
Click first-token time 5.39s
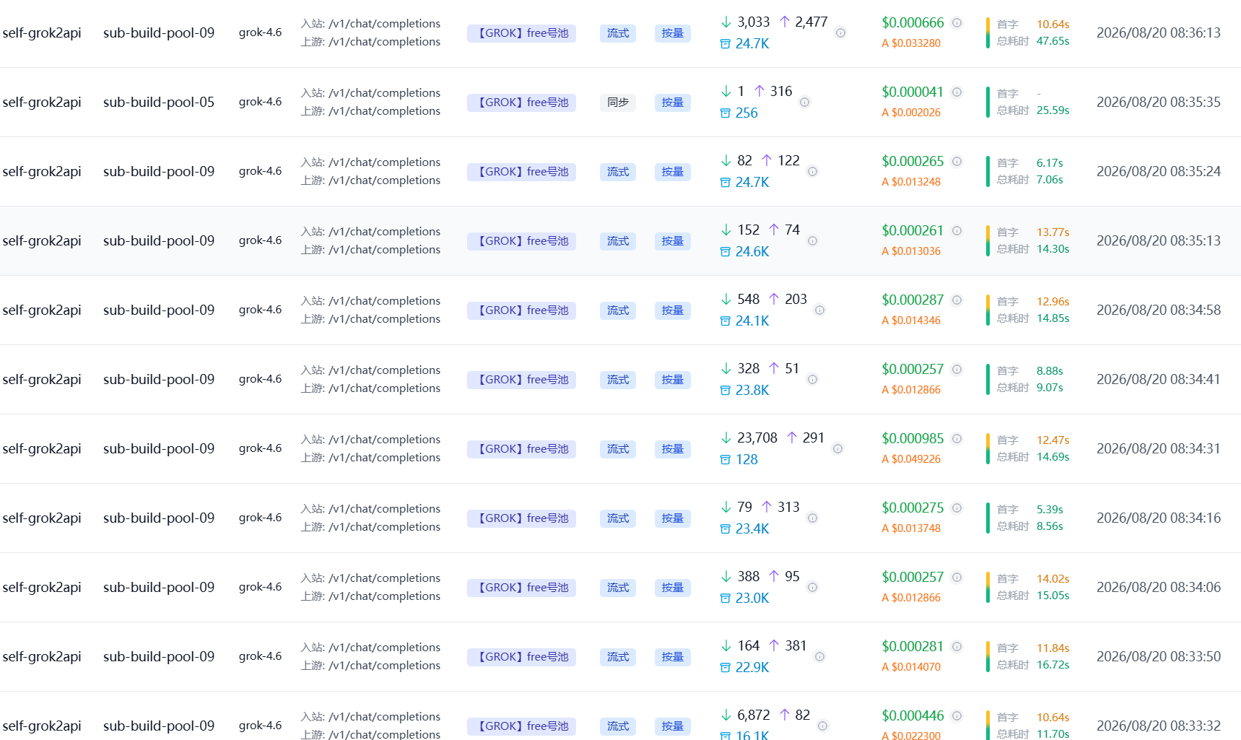1050,510
